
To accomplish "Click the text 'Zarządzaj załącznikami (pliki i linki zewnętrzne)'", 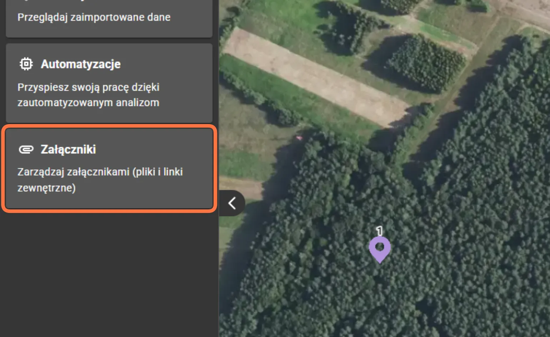I will tap(100, 180).
